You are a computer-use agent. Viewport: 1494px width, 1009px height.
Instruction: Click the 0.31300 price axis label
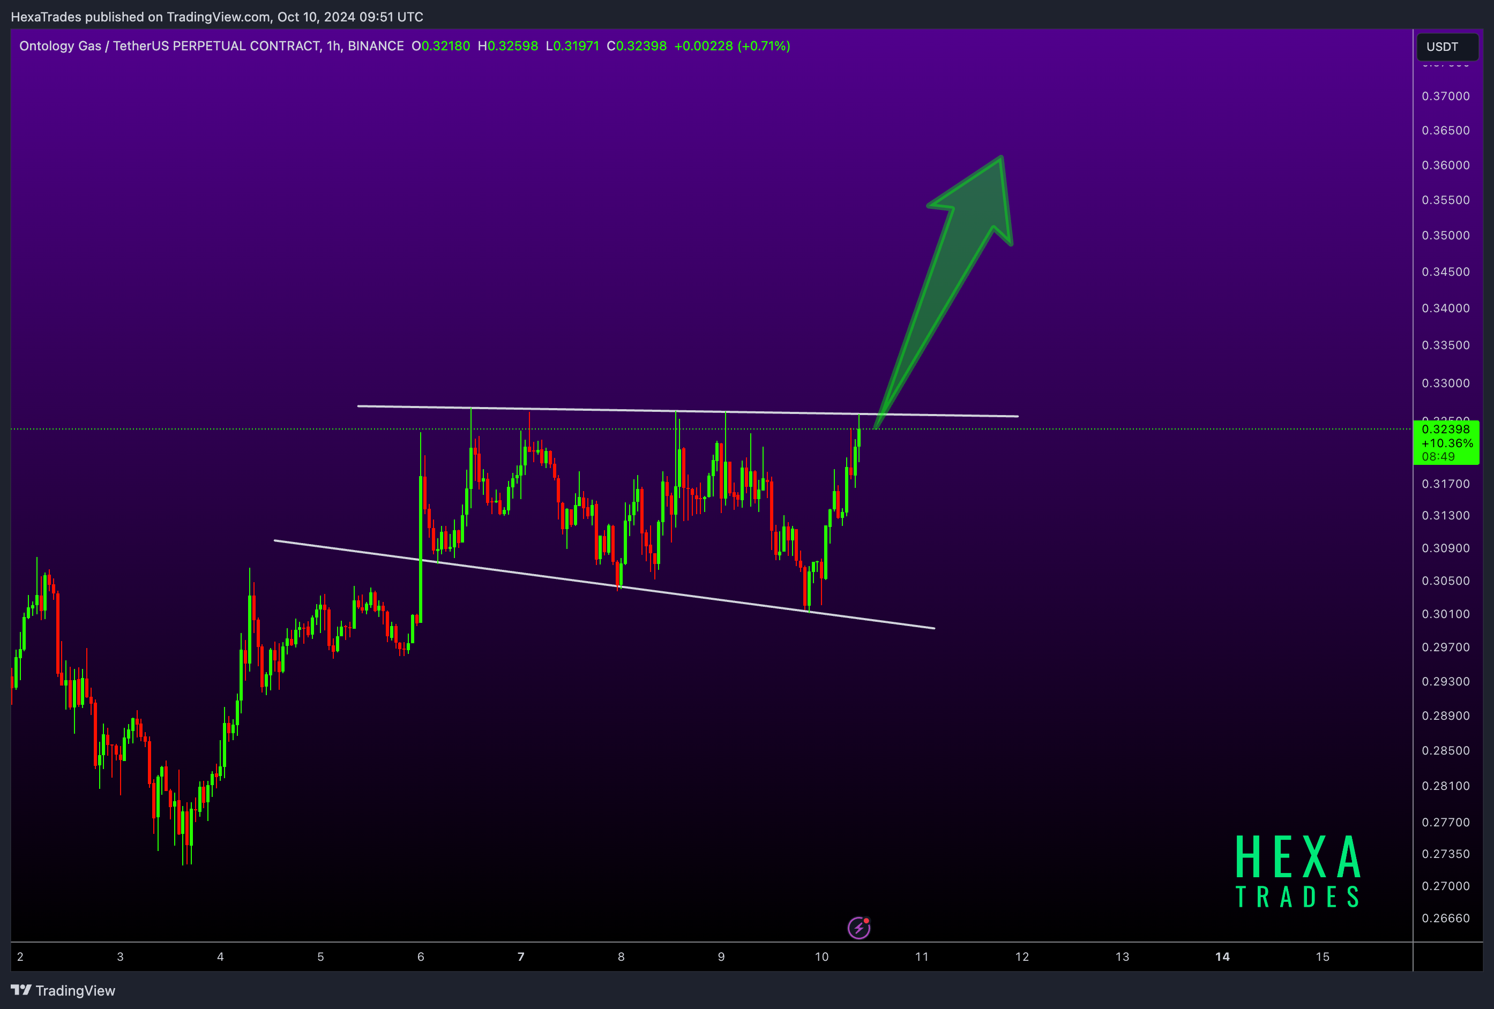pyautogui.click(x=1445, y=515)
